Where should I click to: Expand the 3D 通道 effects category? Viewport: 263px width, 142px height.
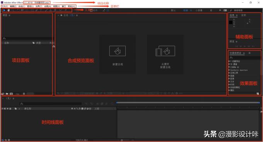pyautogui.click(x=229, y=64)
